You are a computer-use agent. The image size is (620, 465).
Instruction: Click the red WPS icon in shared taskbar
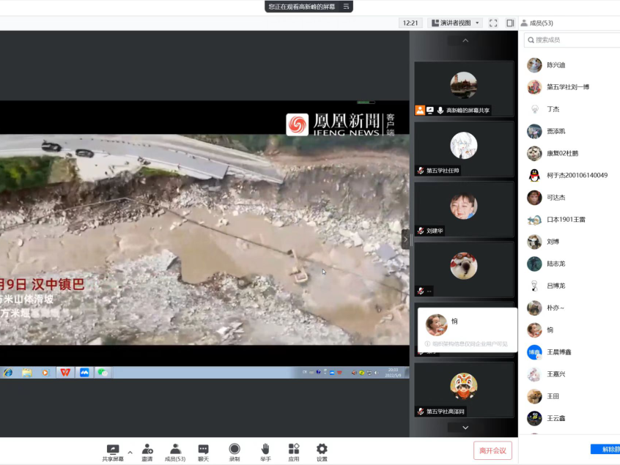65,372
